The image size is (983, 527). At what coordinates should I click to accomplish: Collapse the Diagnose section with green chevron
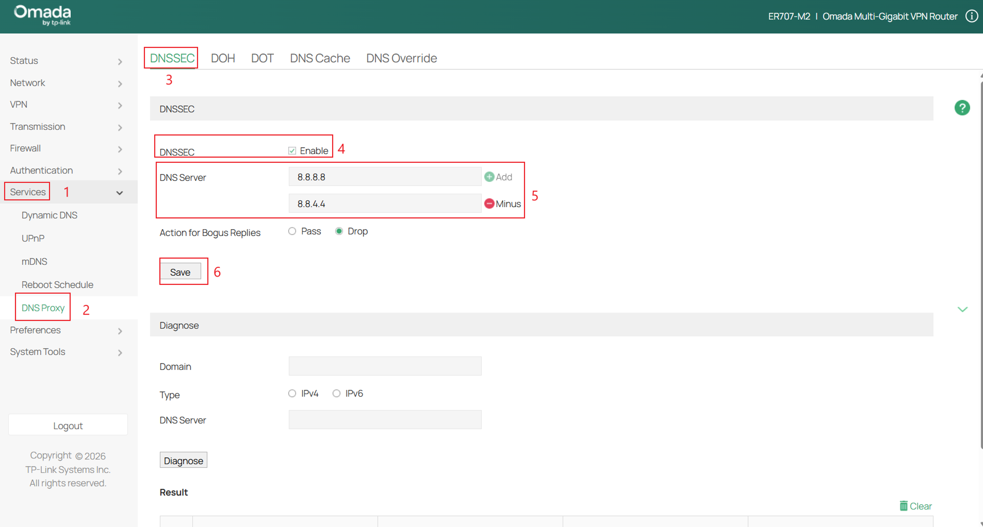pyautogui.click(x=963, y=309)
